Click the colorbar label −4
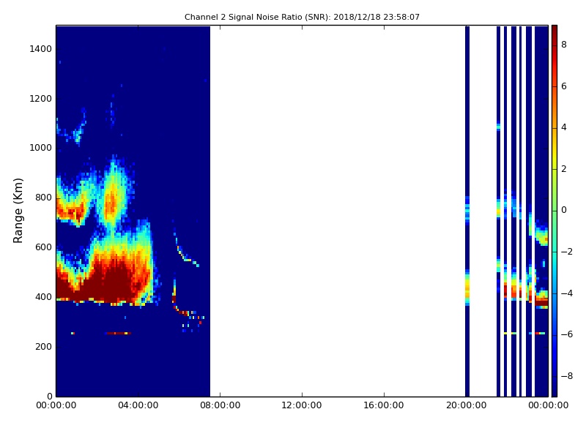The width and height of the screenshot is (586, 439). [x=567, y=293]
